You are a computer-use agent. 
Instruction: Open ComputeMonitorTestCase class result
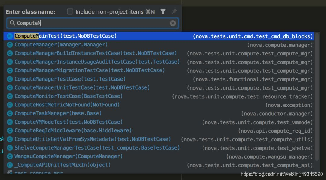click(69, 96)
